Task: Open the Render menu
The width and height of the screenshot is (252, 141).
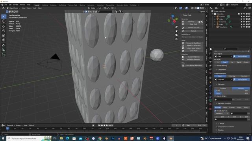Action: coord(16,5)
